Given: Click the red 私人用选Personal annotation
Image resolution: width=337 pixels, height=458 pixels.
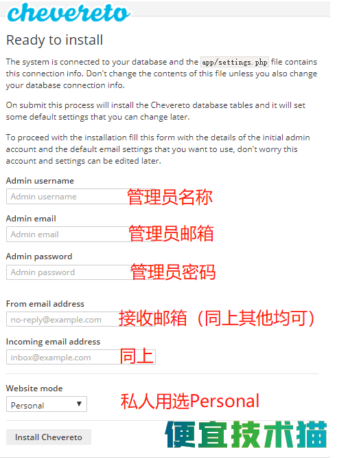Looking at the screenshot, I should (190, 401).
